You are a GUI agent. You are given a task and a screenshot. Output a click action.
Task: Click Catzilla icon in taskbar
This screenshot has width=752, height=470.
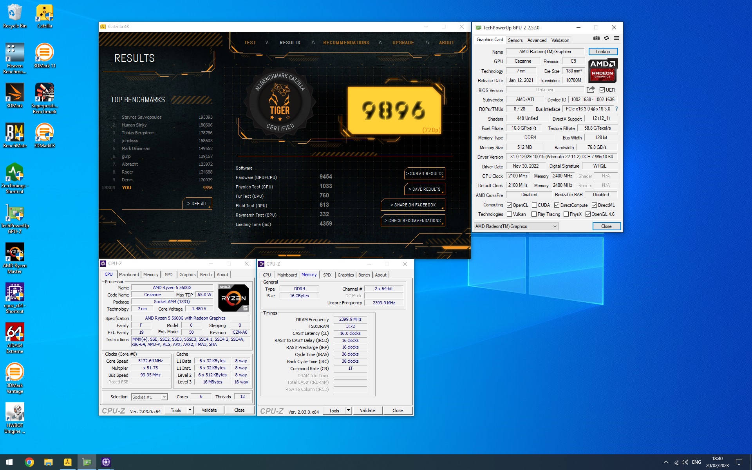(67, 462)
